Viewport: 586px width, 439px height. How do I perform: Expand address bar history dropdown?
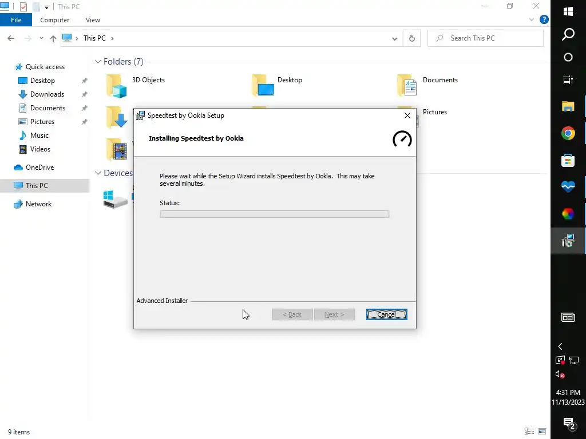[x=395, y=38]
